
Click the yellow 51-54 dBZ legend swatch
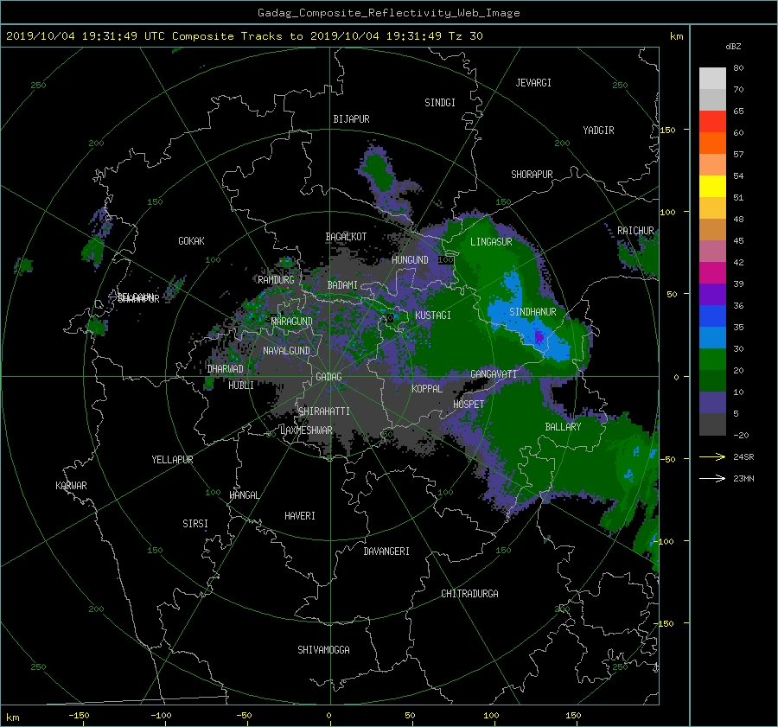tap(712, 187)
